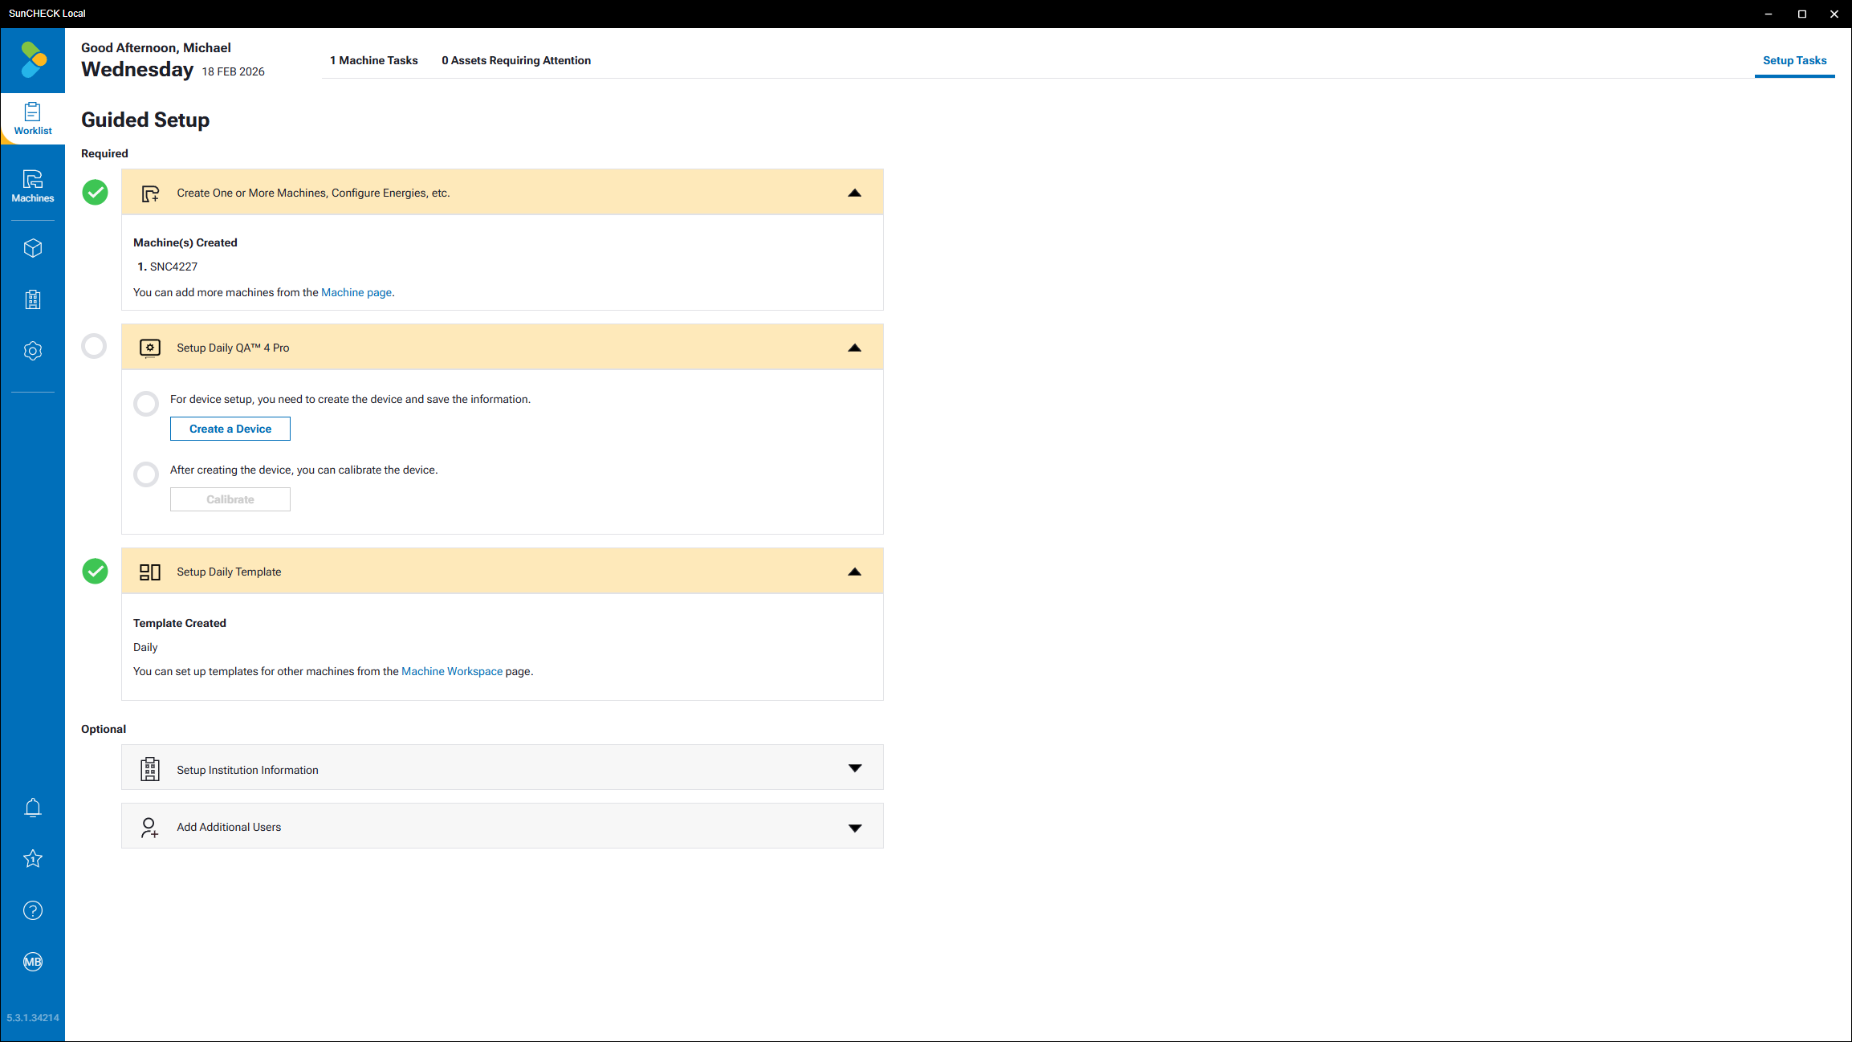Viewport: 1852px width, 1042px height.
Task: Open the settings gear icon in the sidebar
Action: [32, 351]
